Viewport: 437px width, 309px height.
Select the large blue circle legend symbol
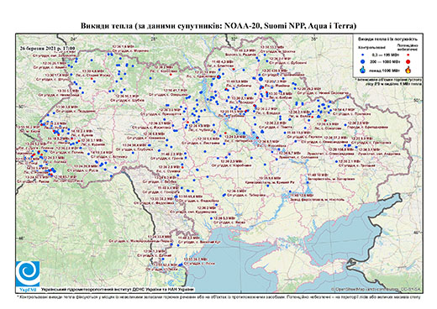coord(363,61)
